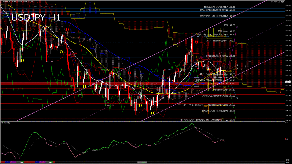Click the 割り込むとストップロス売り 146.80 label
The image size is (292, 164).
218,111
